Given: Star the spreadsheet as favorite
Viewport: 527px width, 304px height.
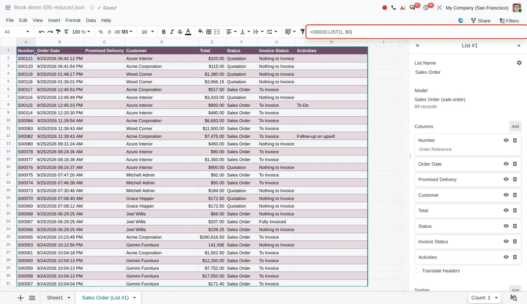Looking at the screenshot, I should pos(92,8).
